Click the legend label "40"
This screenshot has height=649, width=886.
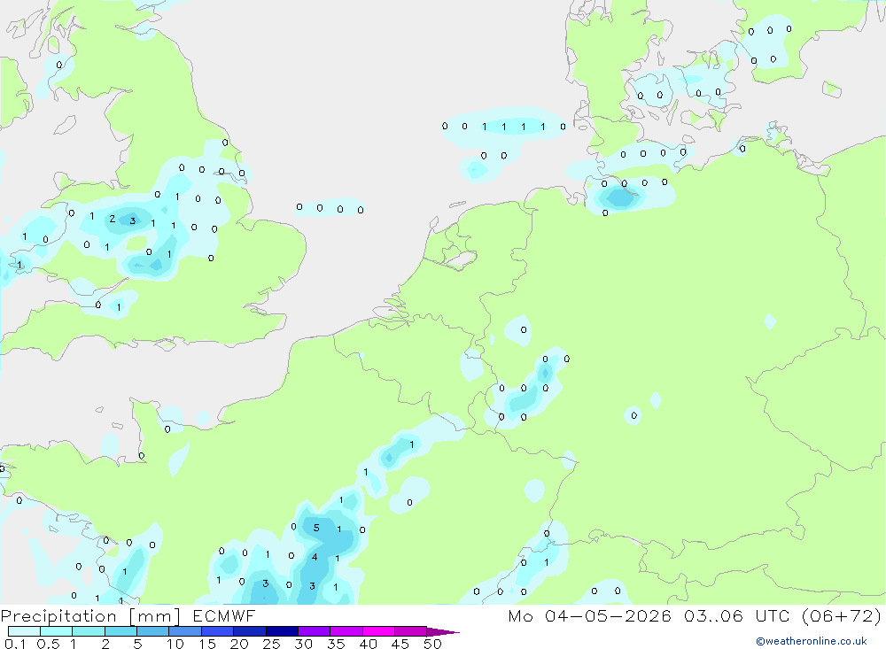pos(369,644)
